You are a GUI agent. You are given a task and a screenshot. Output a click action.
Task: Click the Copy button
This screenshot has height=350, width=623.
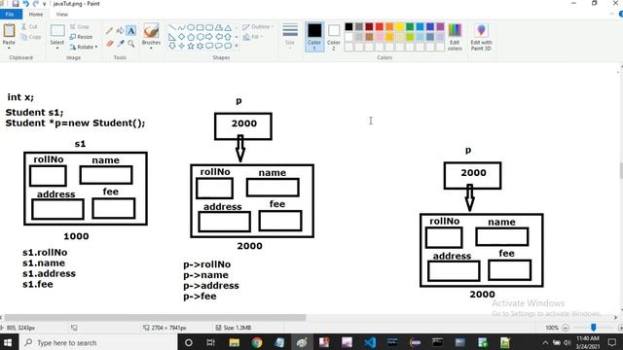(x=31, y=37)
